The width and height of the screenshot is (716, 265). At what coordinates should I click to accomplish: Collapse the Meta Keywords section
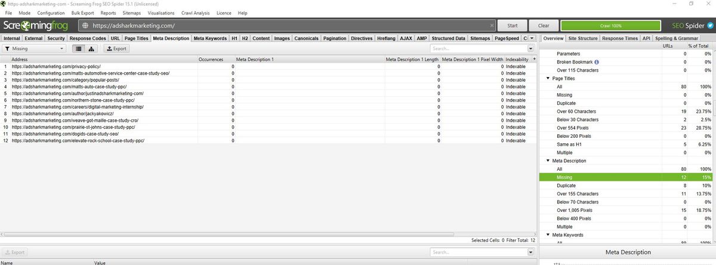pos(548,235)
